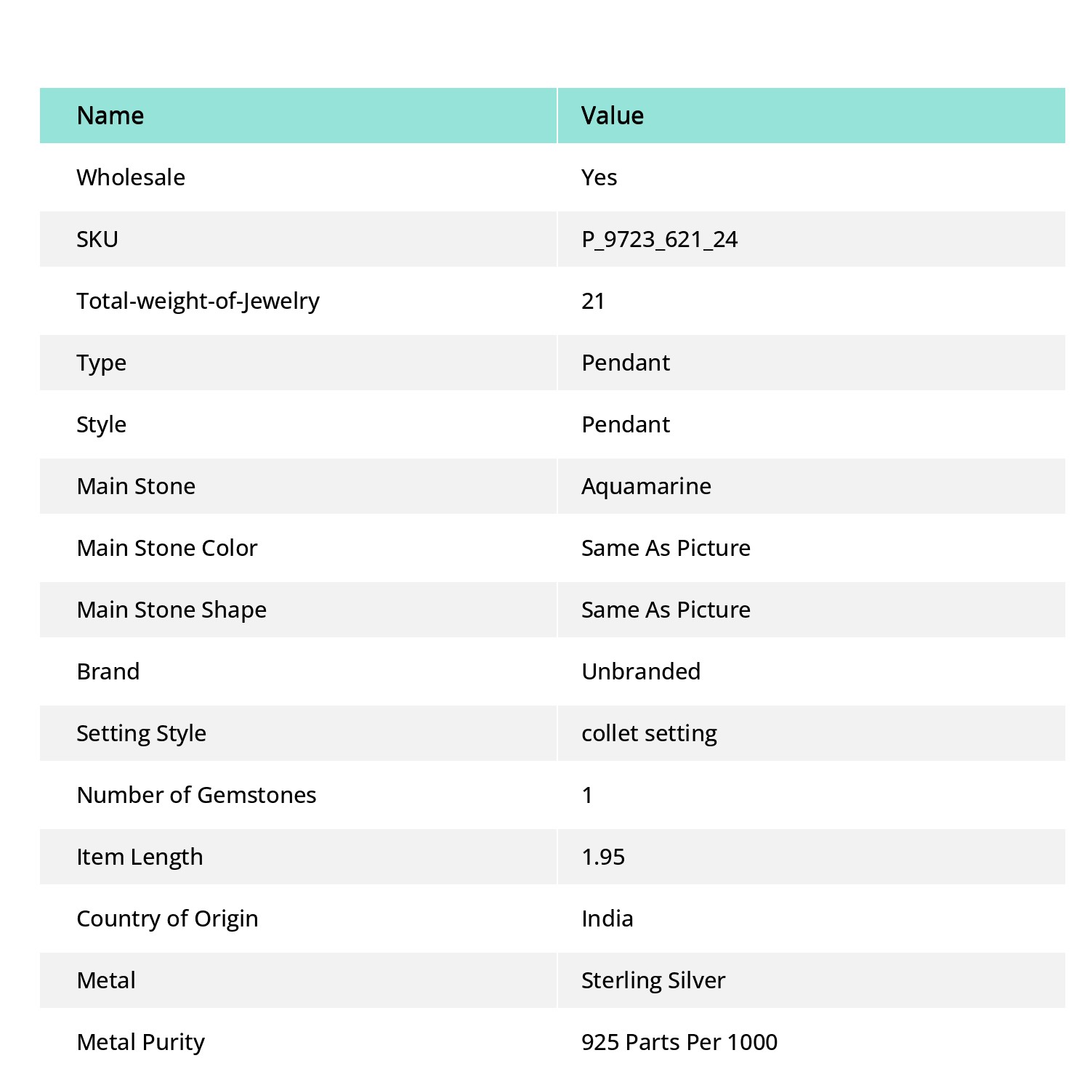Select the Wholesale value Yes

pyautogui.click(x=599, y=177)
